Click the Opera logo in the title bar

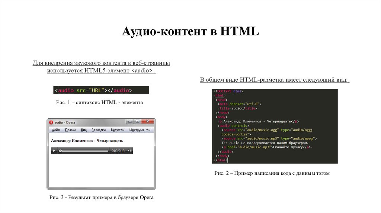51,122
